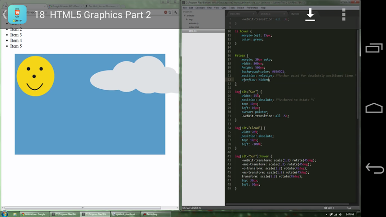Open the Chrome wrench settings menu
386x217 pixels.
point(176,12)
